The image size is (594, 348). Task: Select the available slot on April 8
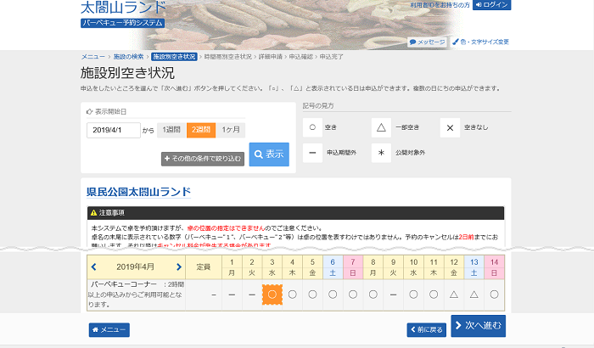pyautogui.click(x=373, y=295)
